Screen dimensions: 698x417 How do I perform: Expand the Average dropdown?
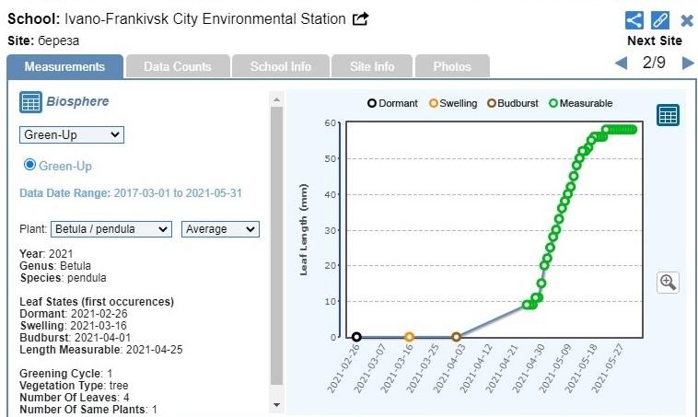(x=220, y=229)
